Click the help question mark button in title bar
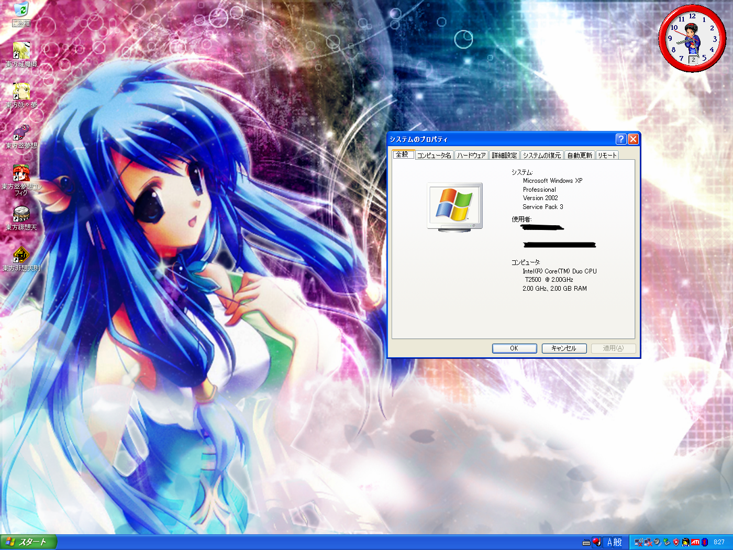Image resolution: width=733 pixels, height=550 pixels. pos(620,139)
